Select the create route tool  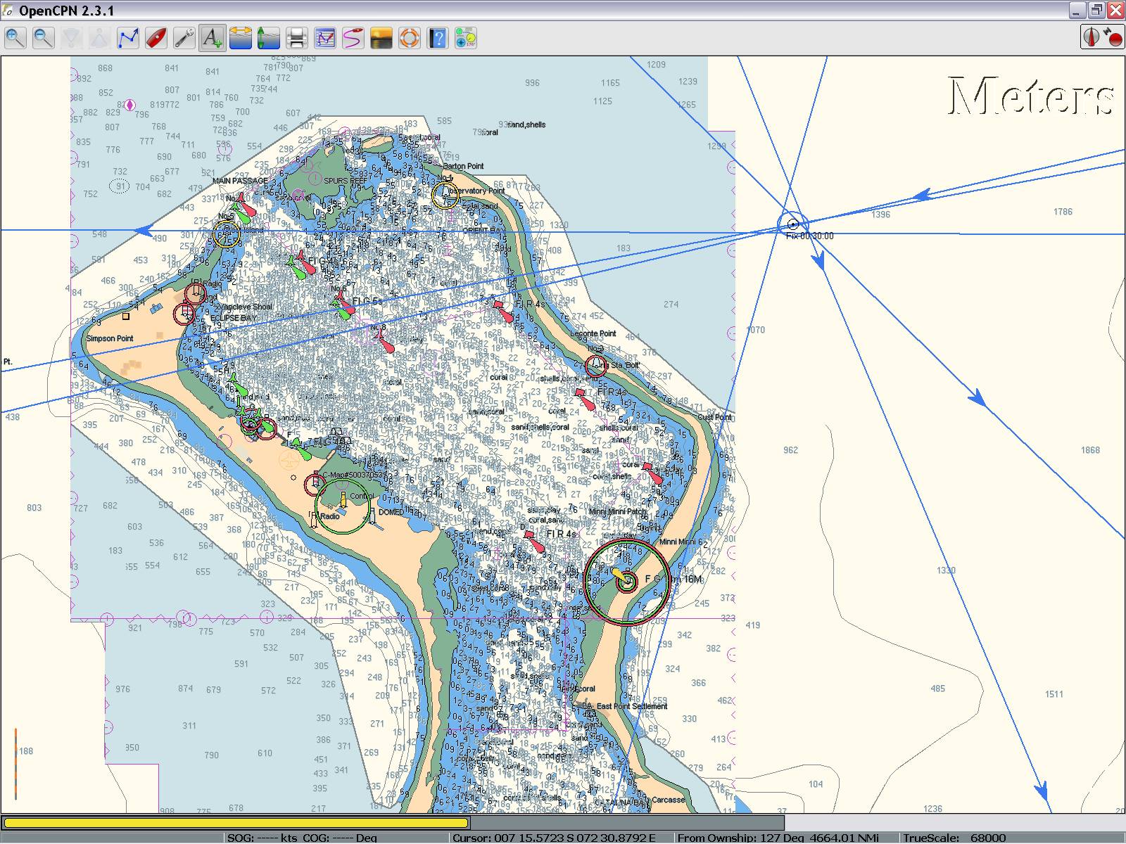[127, 38]
